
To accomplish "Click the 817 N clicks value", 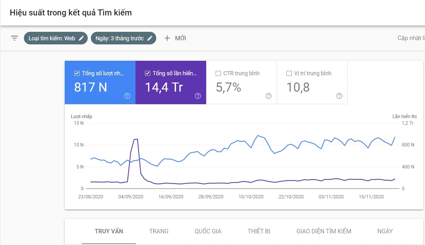I will coord(91,87).
